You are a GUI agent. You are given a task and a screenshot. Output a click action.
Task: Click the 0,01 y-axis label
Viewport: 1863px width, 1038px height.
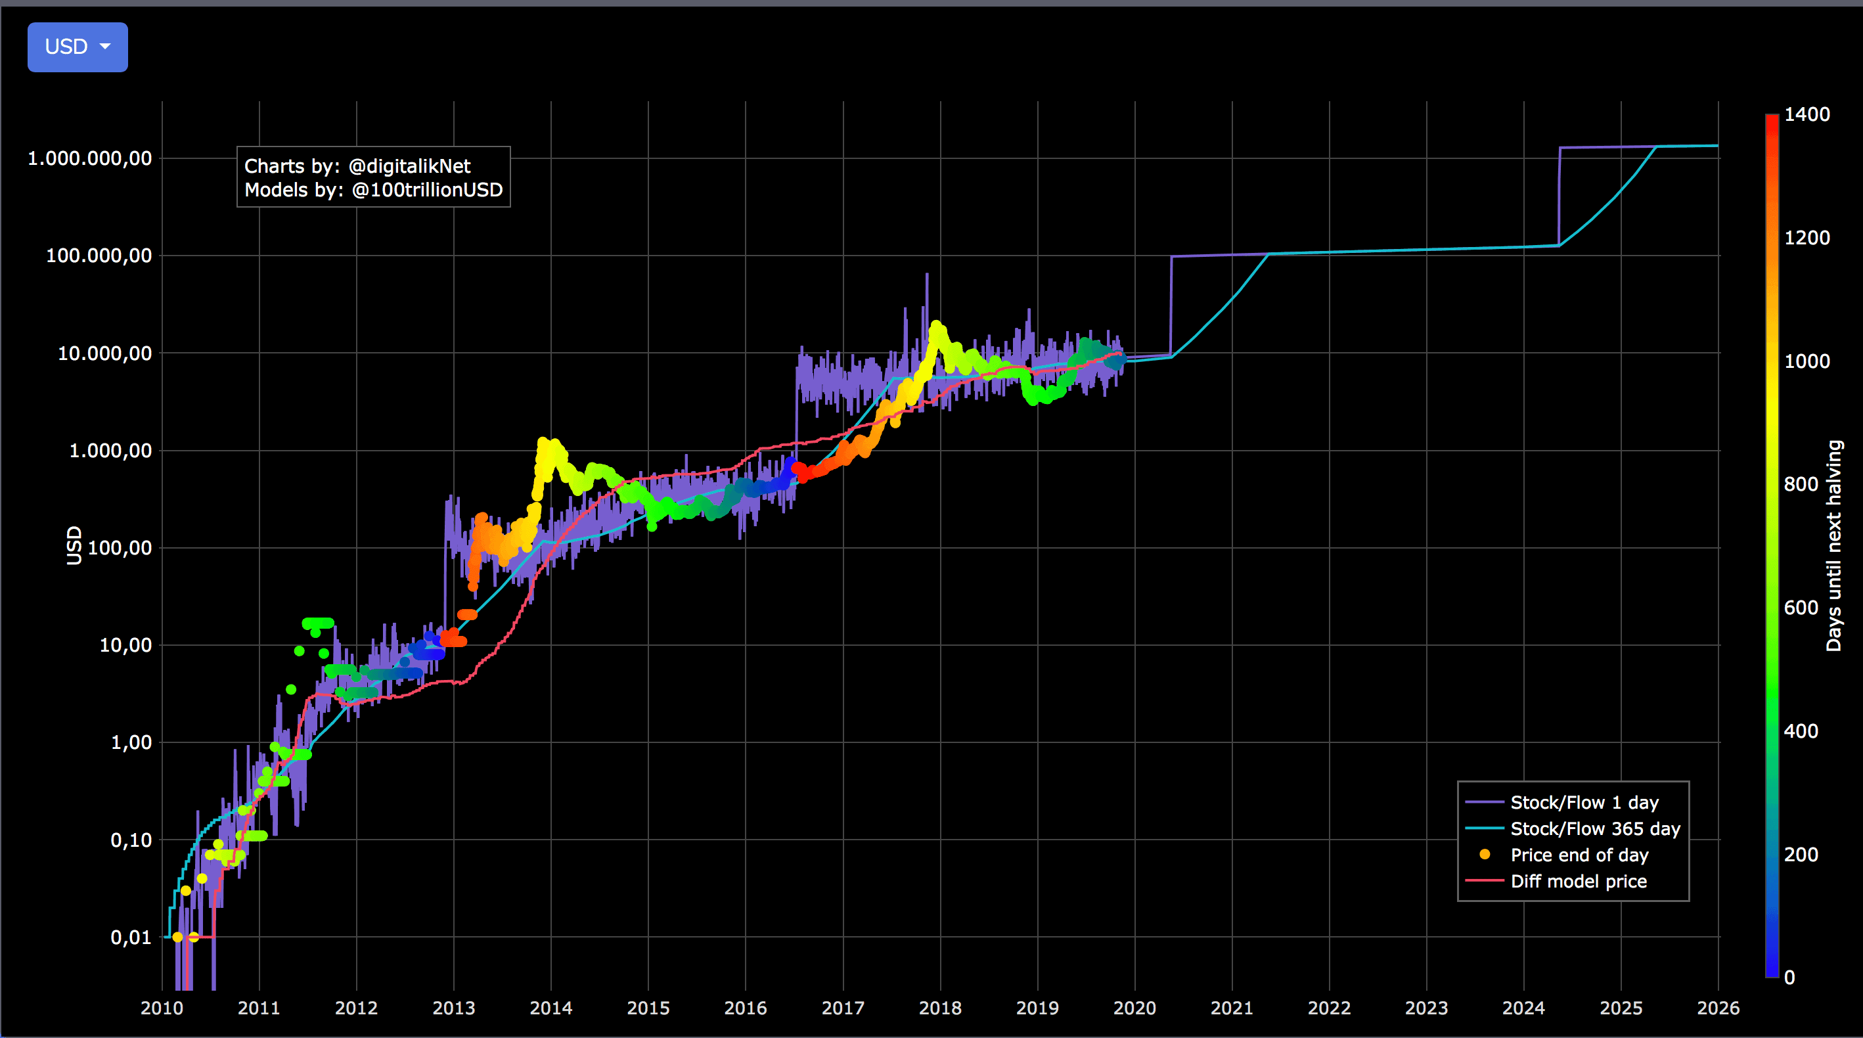(x=131, y=938)
